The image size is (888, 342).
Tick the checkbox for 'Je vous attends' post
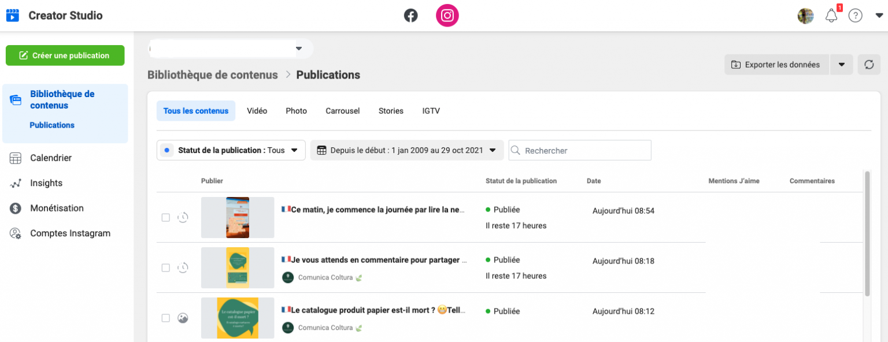tap(166, 268)
